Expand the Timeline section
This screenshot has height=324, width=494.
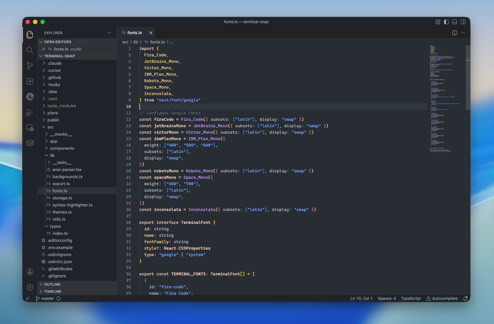77,291
